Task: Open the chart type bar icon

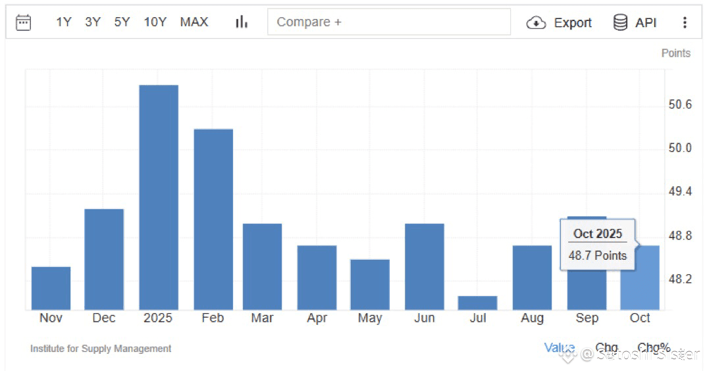Action: pyautogui.click(x=242, y=22)
